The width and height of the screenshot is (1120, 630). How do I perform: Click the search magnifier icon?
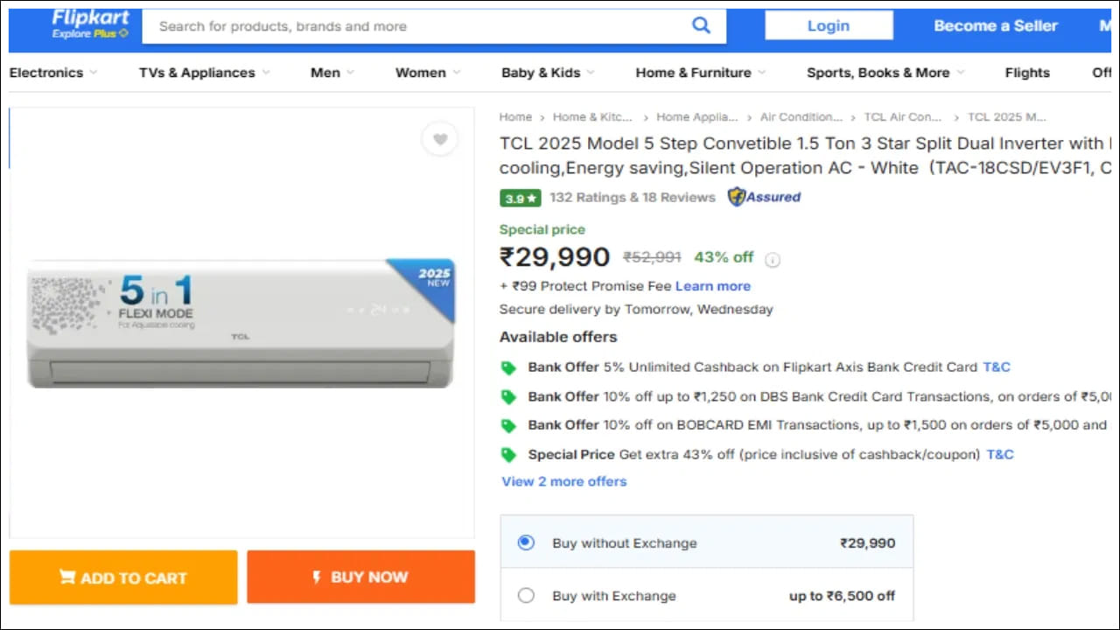click(701, 25)
